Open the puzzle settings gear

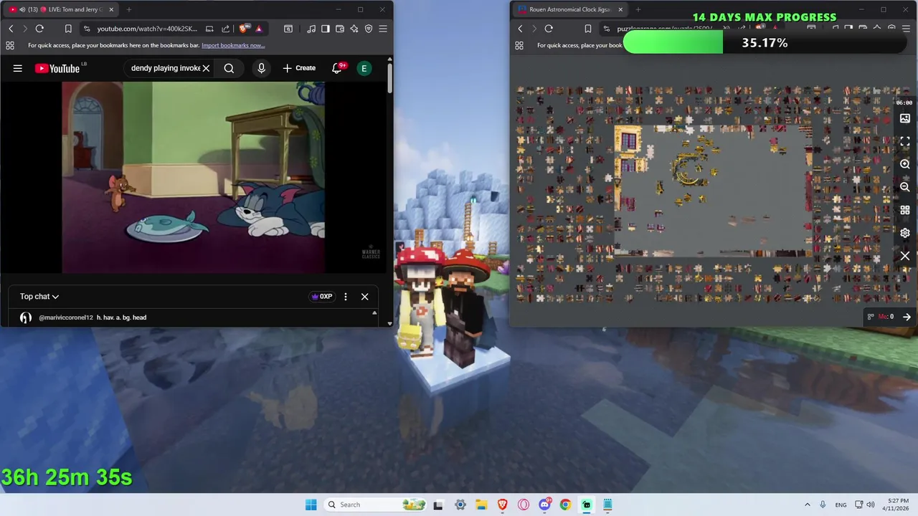coord(905,233)
